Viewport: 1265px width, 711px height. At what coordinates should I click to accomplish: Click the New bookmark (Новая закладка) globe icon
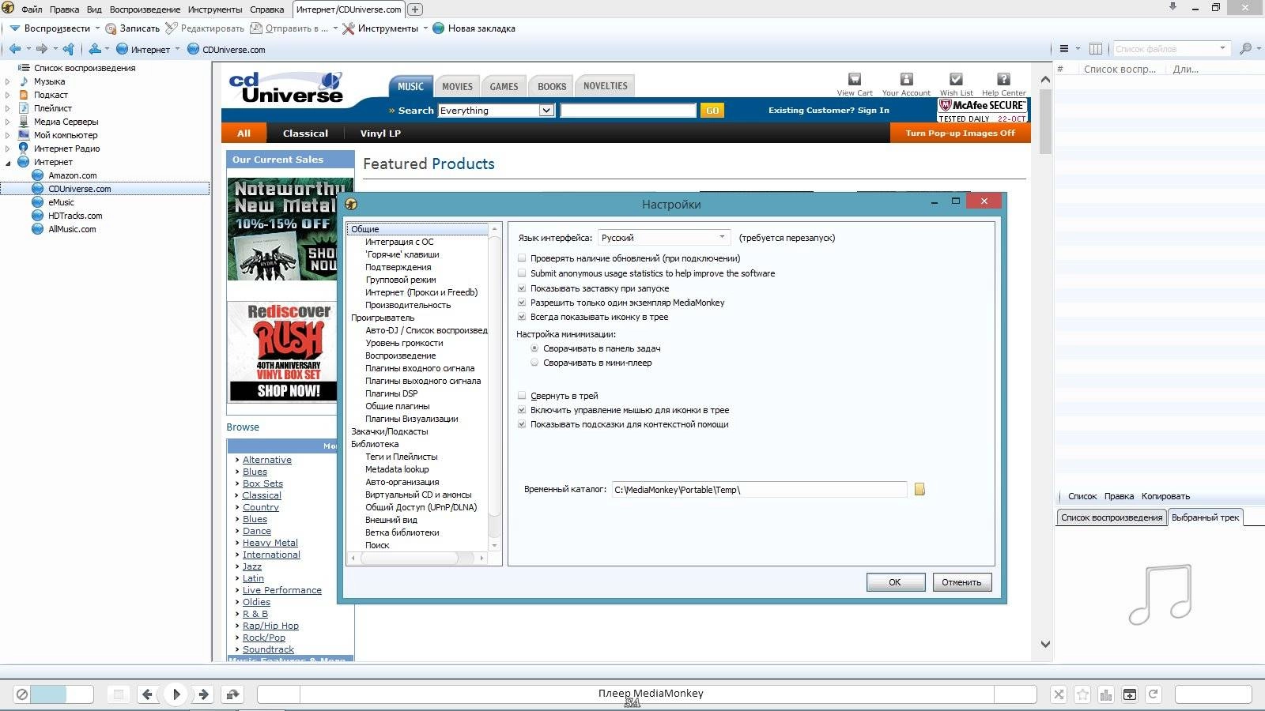click(439, 28)
